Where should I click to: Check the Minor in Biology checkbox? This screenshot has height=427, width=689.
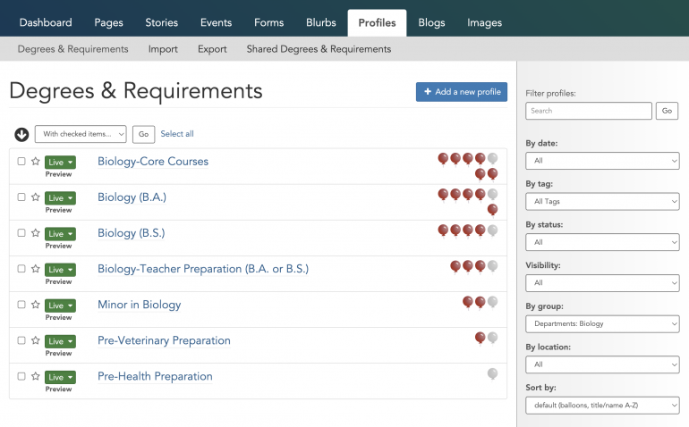point(21,305)
